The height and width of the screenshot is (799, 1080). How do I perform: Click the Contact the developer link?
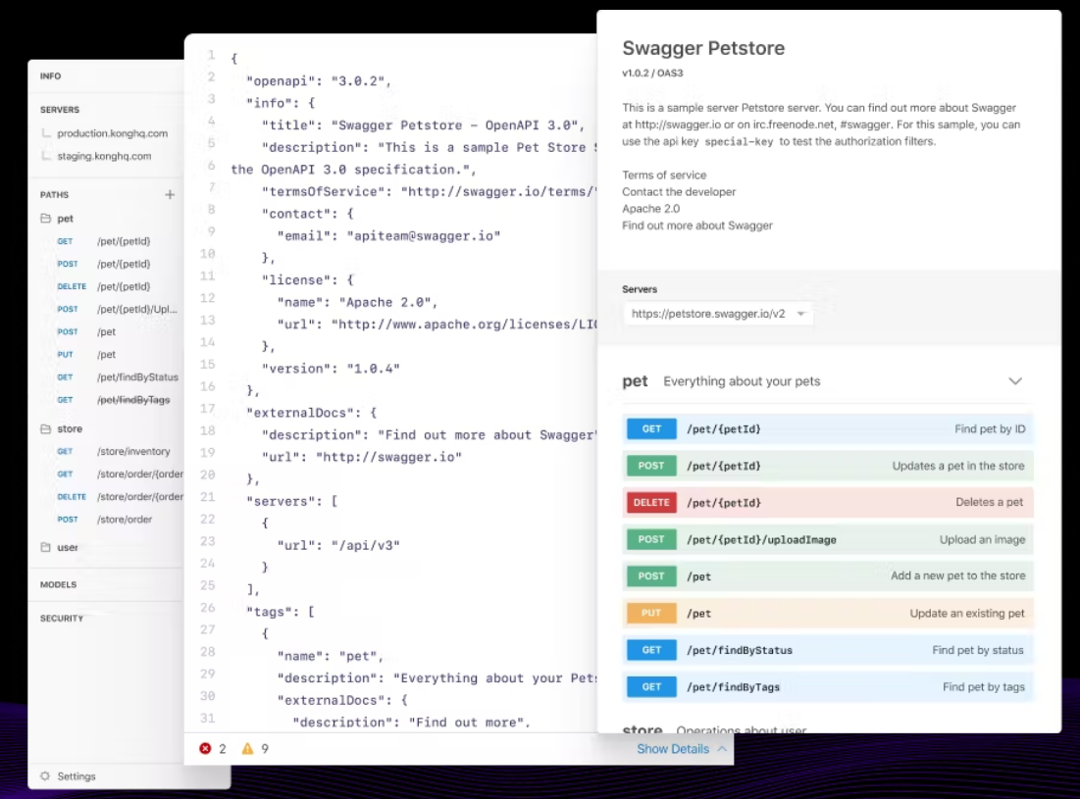[x=678, y=192]
